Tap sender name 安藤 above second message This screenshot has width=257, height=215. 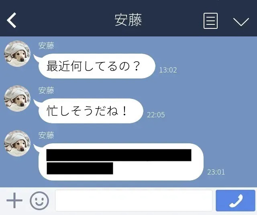[46, 90]
